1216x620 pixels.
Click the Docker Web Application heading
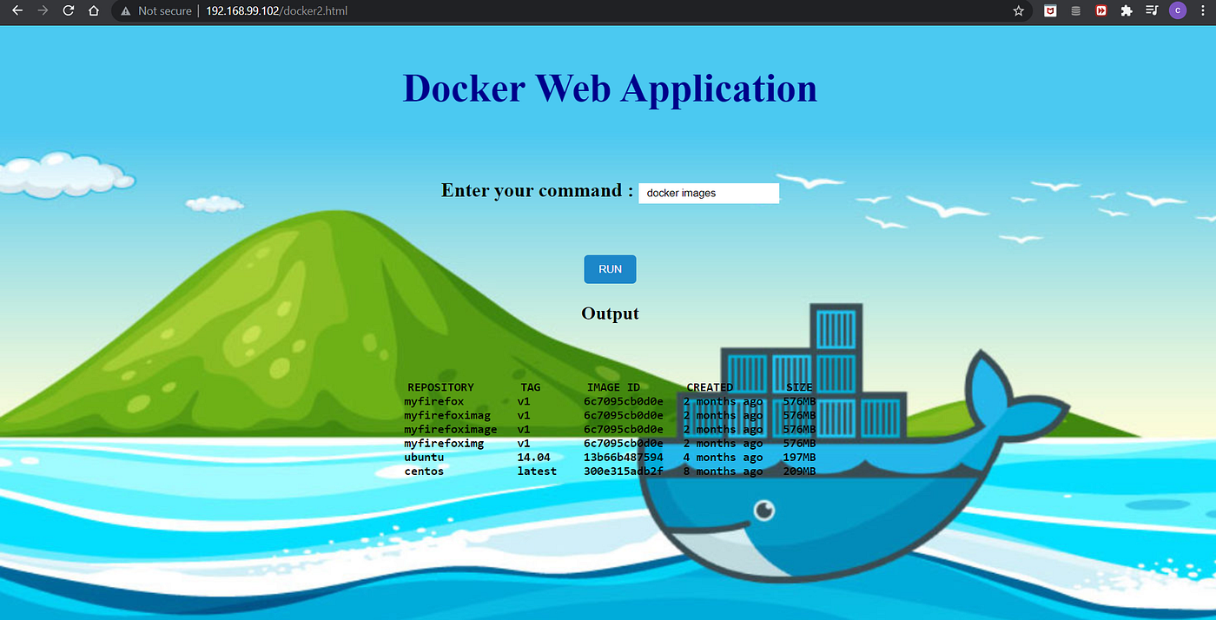click(x=609, y=88)
